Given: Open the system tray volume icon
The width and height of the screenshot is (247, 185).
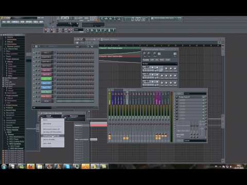Looking at the screenshot, I should [x=231, y=166].
